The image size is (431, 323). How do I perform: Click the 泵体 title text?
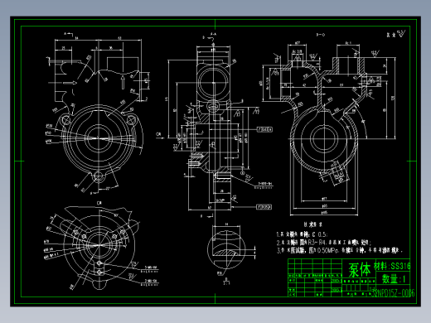[359, 269]
